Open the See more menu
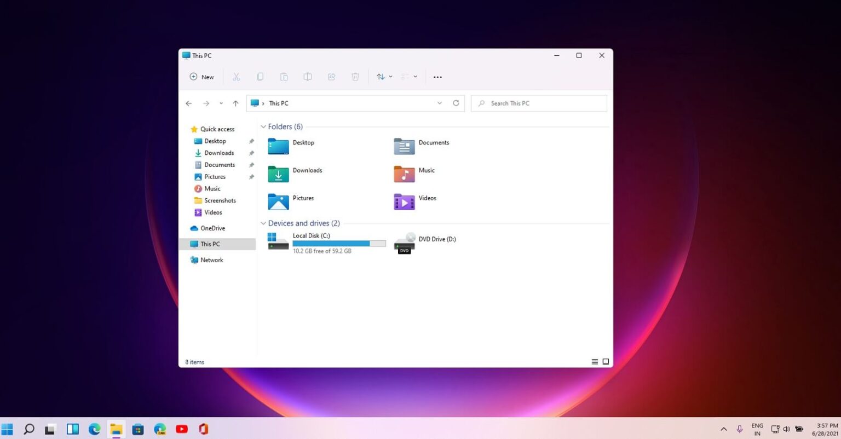Viewport: 841px width, 439px height. click(x=437, y=77)
